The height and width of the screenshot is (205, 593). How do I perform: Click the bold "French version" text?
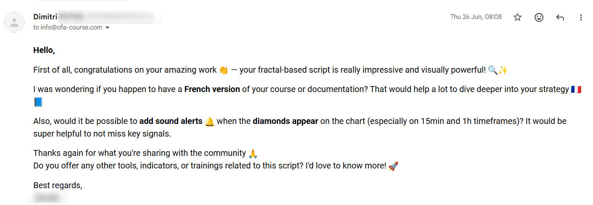pos(212,89)
